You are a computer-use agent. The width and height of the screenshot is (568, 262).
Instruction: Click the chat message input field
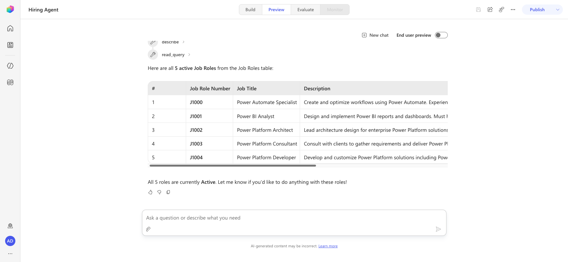(294, 218)
